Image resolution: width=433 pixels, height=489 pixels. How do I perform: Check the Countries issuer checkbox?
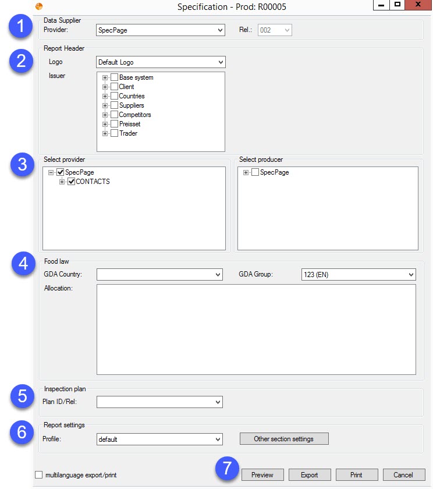coord(115,96)
